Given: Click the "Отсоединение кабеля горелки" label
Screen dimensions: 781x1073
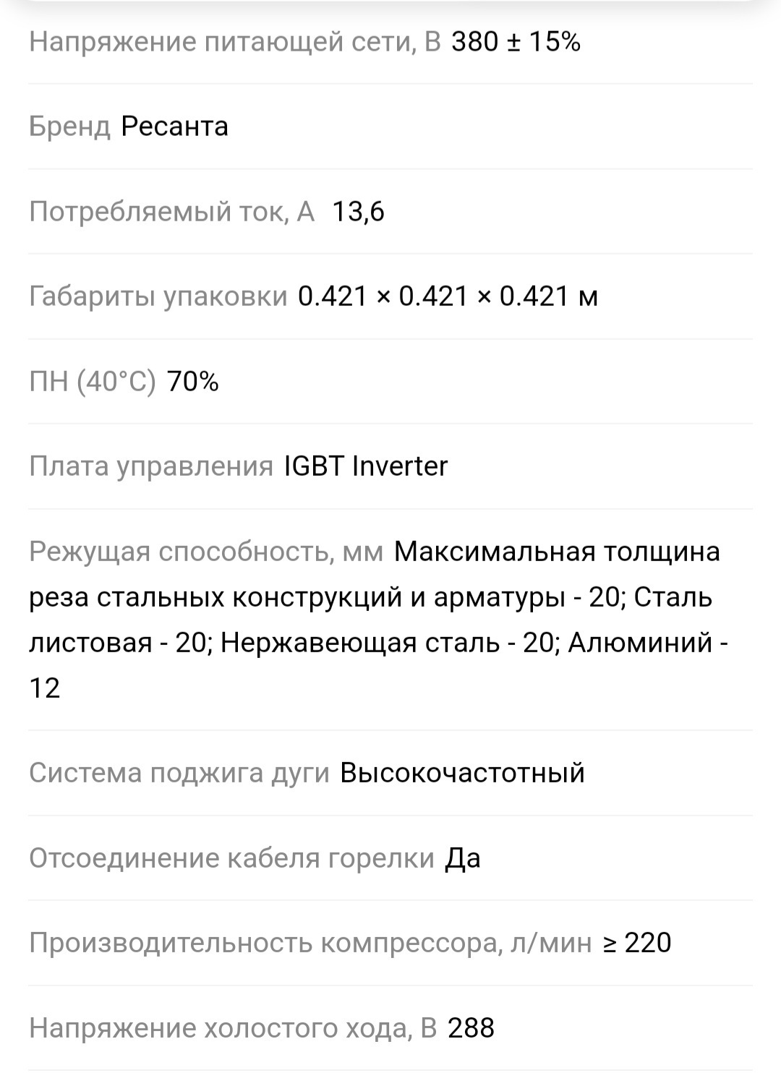Looking at the screenshot, I should point(231,858).
